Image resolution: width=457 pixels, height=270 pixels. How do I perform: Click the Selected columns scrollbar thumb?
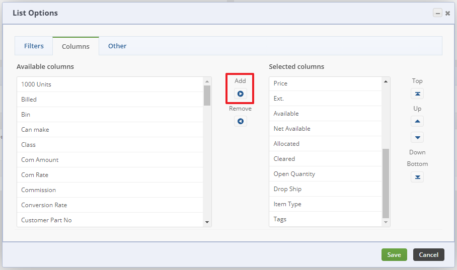[x=386, y=183]
